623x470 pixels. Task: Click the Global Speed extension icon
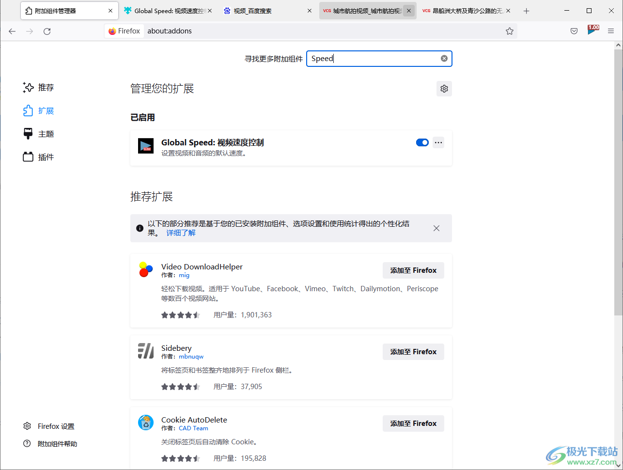click(x=146, y=146)
